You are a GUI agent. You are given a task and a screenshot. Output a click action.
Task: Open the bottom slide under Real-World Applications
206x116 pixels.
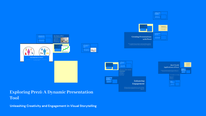(x=175, y=83)
